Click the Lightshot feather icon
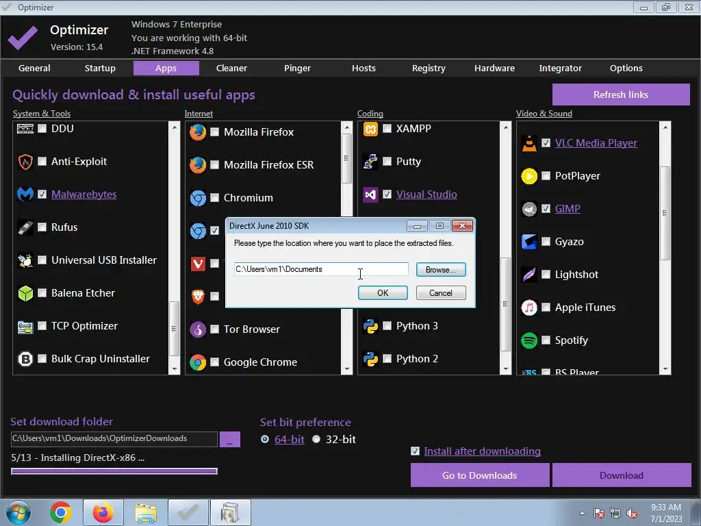Viewport: 701px width, 526px height. pyautogui.click(x=529, y=275)
